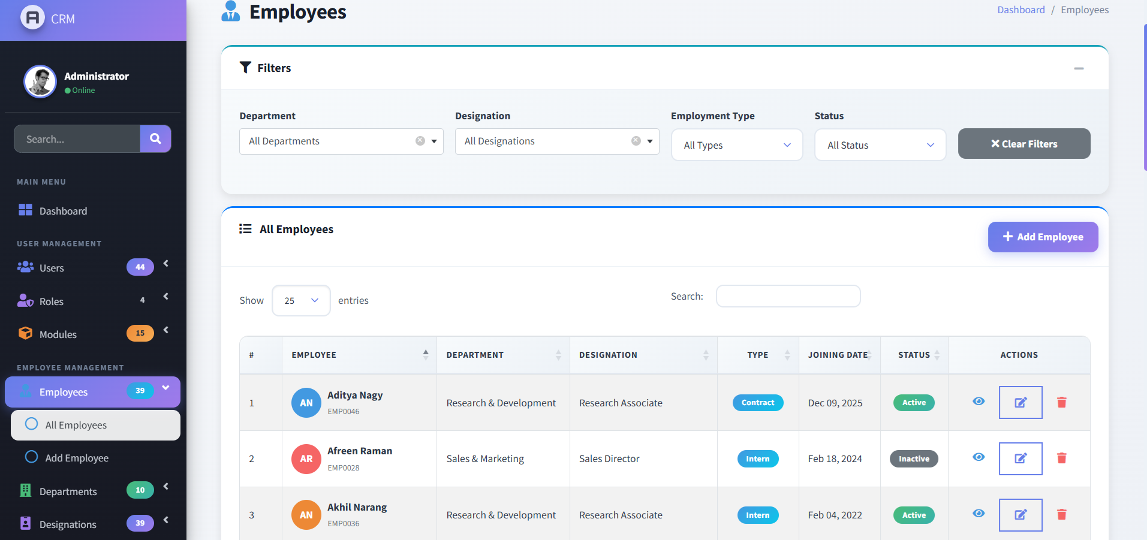Click edit icon for Akhil Narang
Image resolution: width=1147 pixels, height=540 pixels.
coord(1020,515)
